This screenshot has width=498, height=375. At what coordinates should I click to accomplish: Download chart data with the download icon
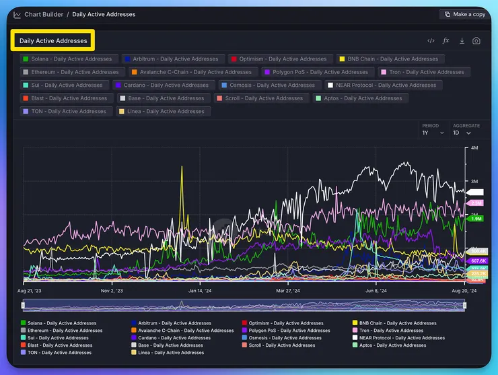click(x=462, y=40)
